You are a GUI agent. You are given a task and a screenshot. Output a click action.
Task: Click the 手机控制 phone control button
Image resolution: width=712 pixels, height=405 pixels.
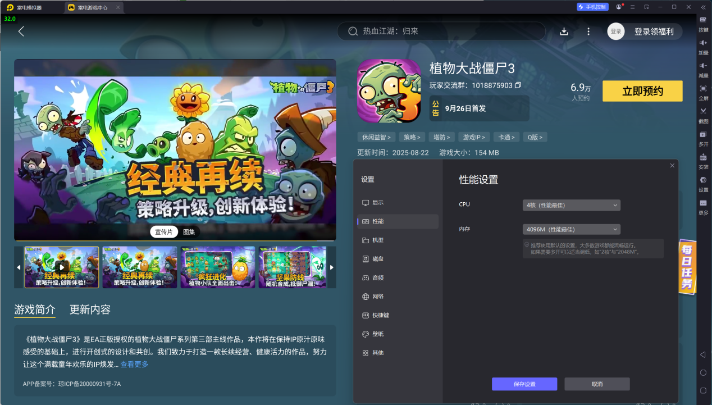pyautogui.click(x=592, y=7)
